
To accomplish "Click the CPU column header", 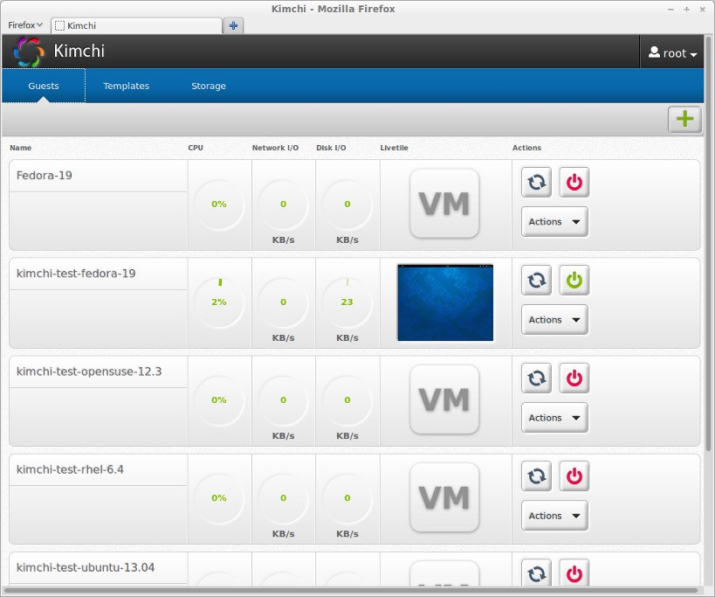I will click(196, 148).
